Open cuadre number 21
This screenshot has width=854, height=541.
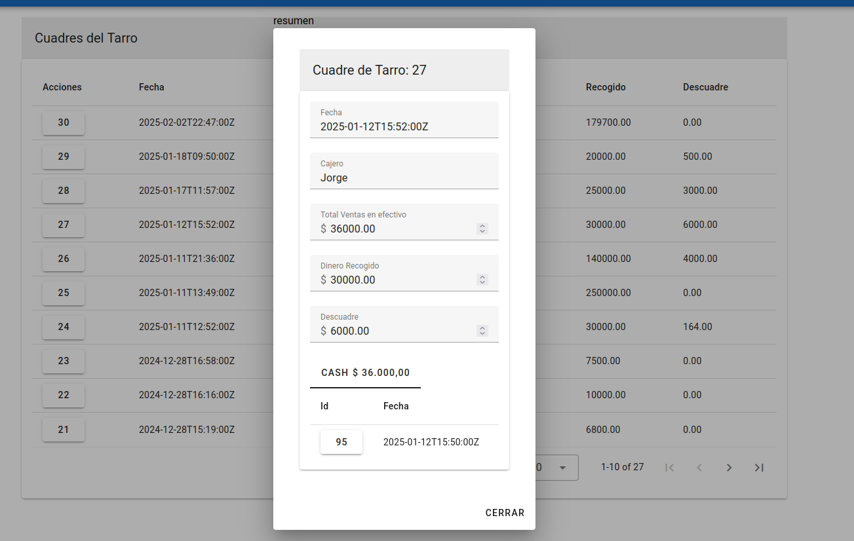coord(64,430)
